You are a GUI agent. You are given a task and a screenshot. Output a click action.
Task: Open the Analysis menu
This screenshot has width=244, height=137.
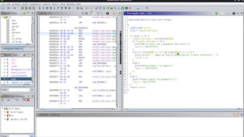16,4
